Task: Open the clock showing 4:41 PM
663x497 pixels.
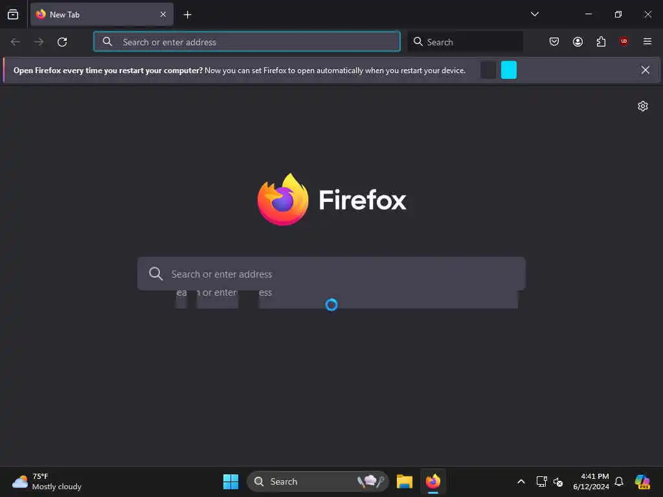Action: pyautogui.click(x=591, y=481)
